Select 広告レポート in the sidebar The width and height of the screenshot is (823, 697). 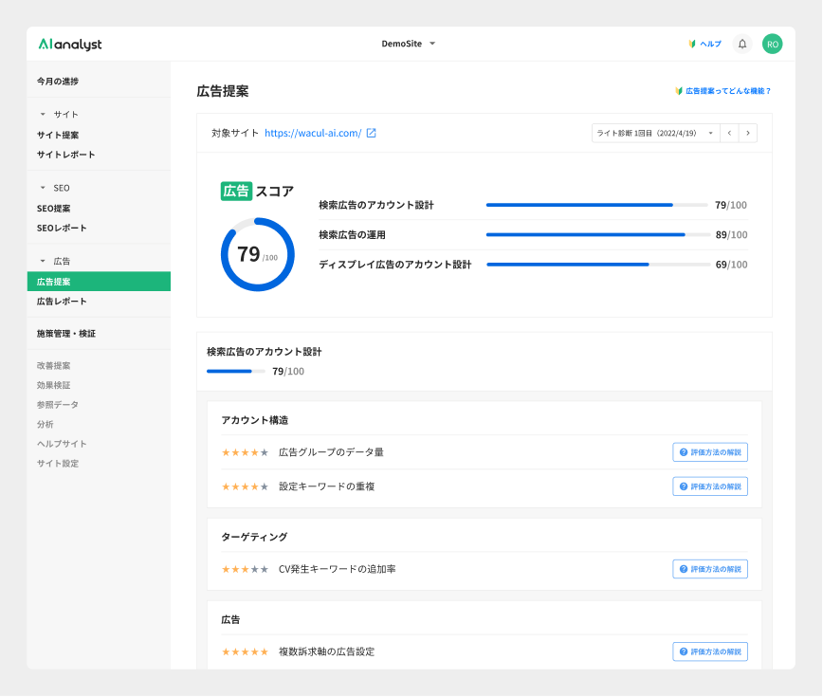tap(61, 301)
